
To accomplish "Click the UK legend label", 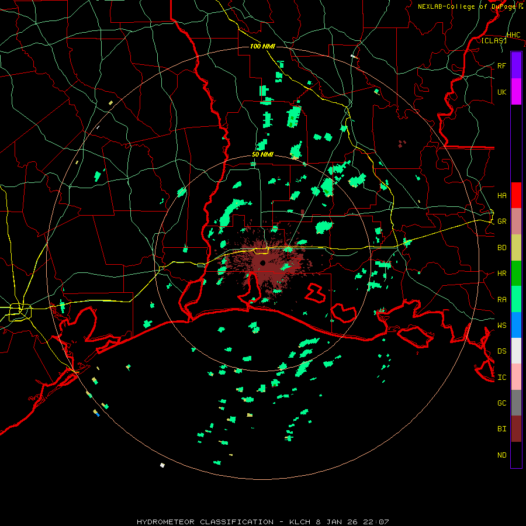I will tap(501, 92).
